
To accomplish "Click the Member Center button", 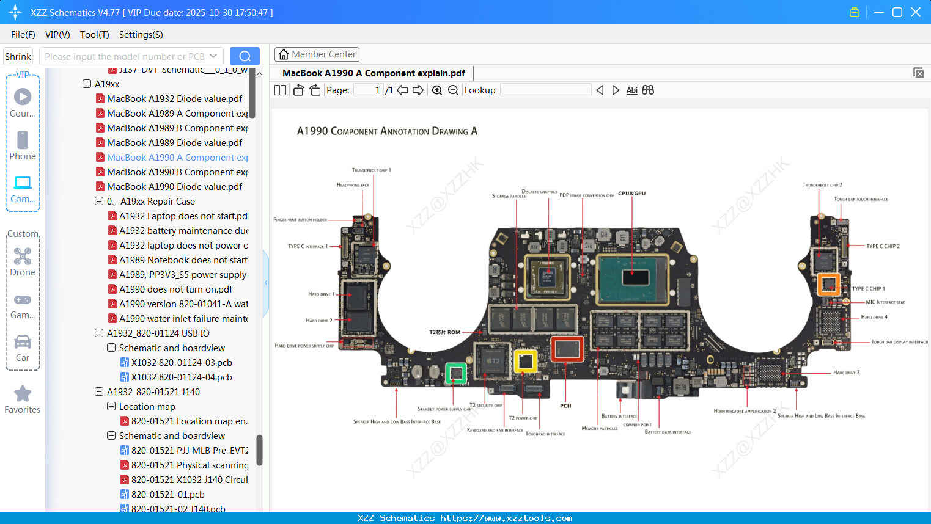I will point(317,54).
